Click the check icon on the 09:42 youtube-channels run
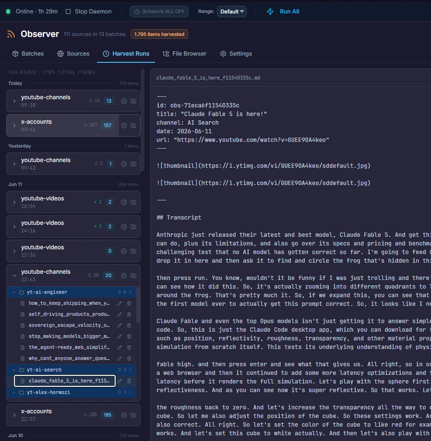Viewport: 431px width, 441px height. 123,163
